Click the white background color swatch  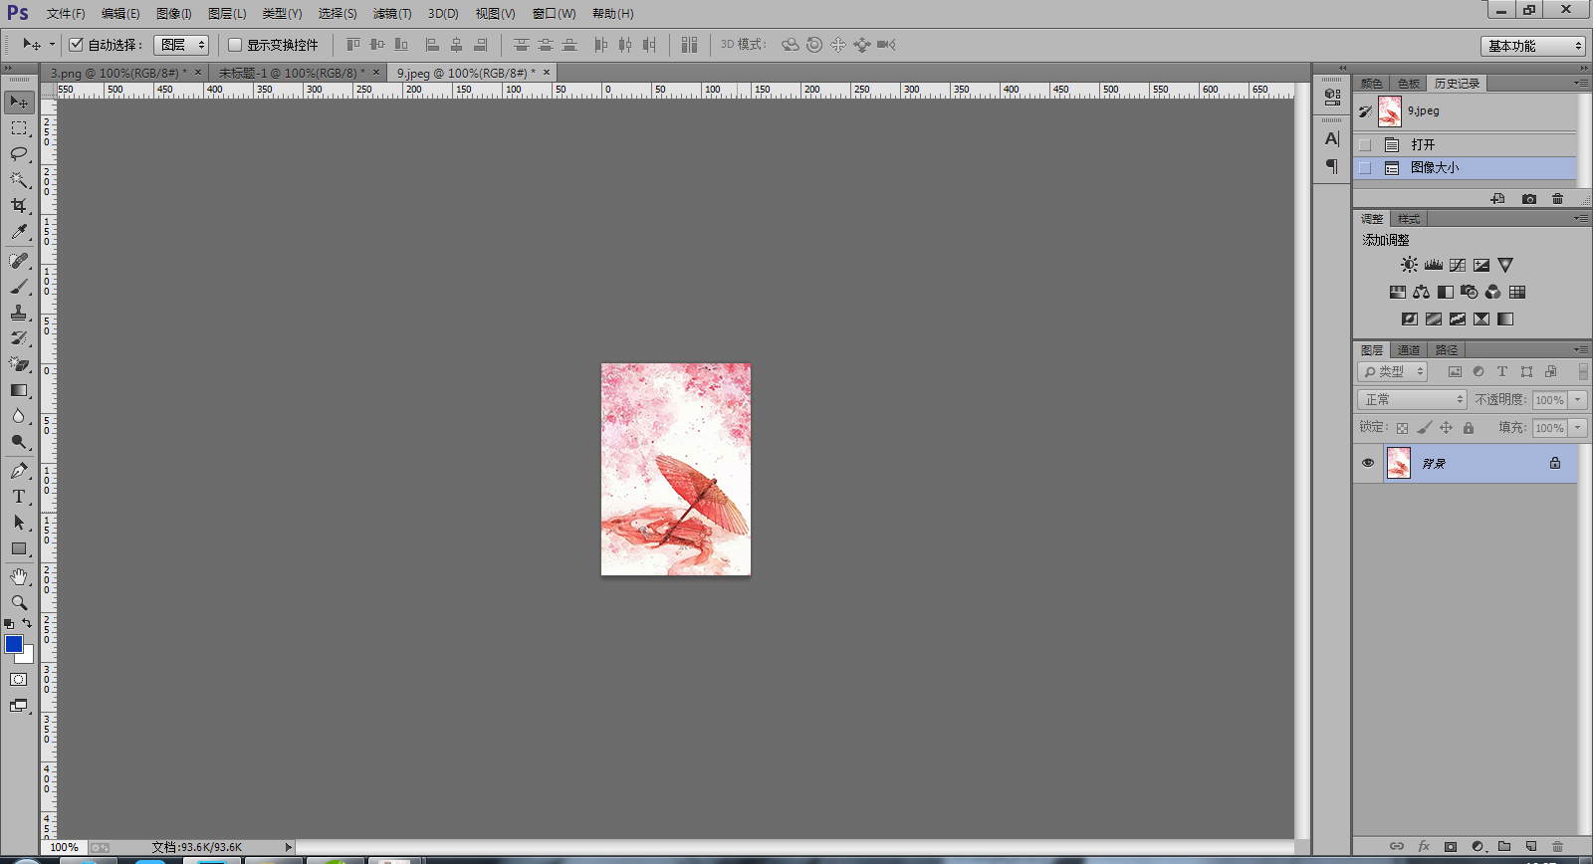coord(28,657)
